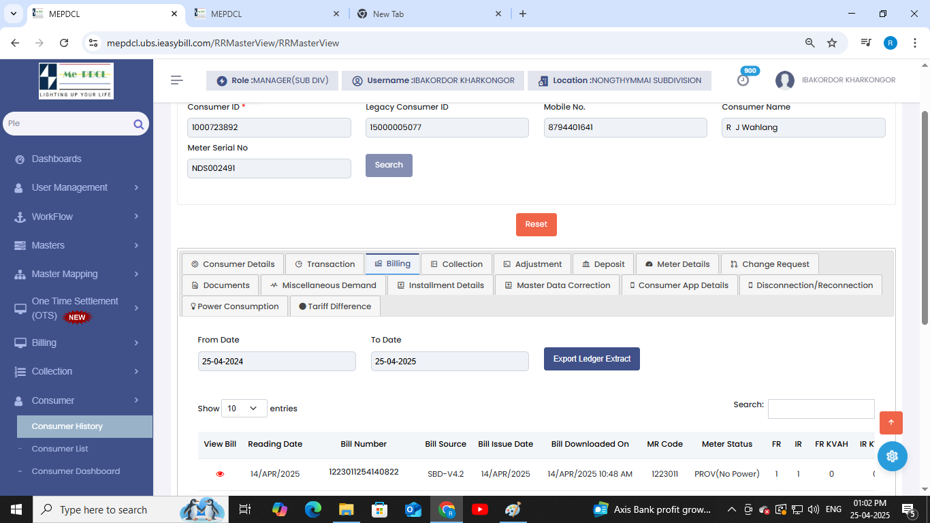The height and width of the screenshot is (523, 930).
Task: Select the Tariff Difference tab
Action: tap(335, 306)
